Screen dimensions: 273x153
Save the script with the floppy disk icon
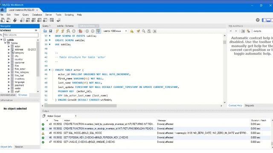click(x=50, y=31)
